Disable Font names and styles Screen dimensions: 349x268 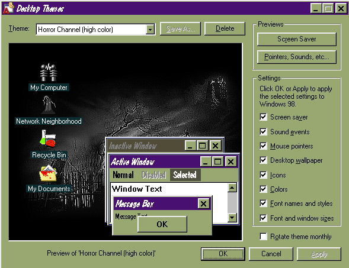coord(263,203)
